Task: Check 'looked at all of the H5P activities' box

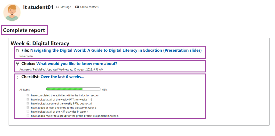Action: tap(28, 111)
